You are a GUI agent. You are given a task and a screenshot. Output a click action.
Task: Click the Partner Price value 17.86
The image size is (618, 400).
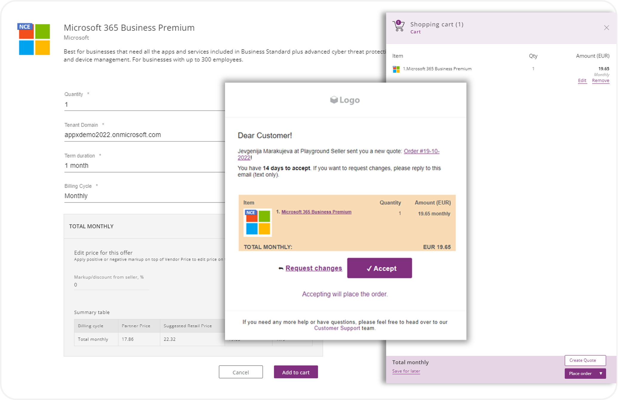127,339
